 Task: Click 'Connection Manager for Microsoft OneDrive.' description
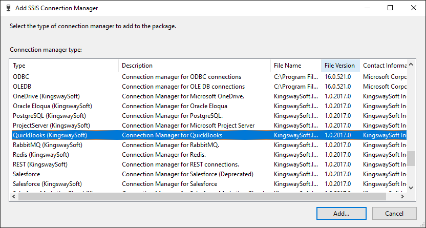click(183, 96)
